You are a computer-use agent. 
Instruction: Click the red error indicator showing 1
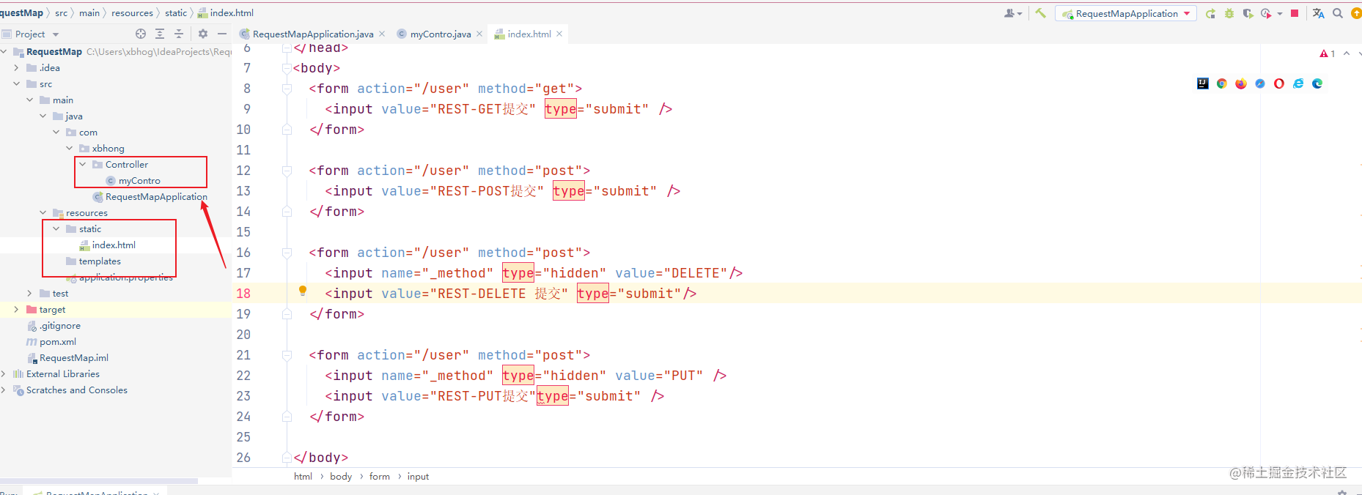(x=1328, y=53)
